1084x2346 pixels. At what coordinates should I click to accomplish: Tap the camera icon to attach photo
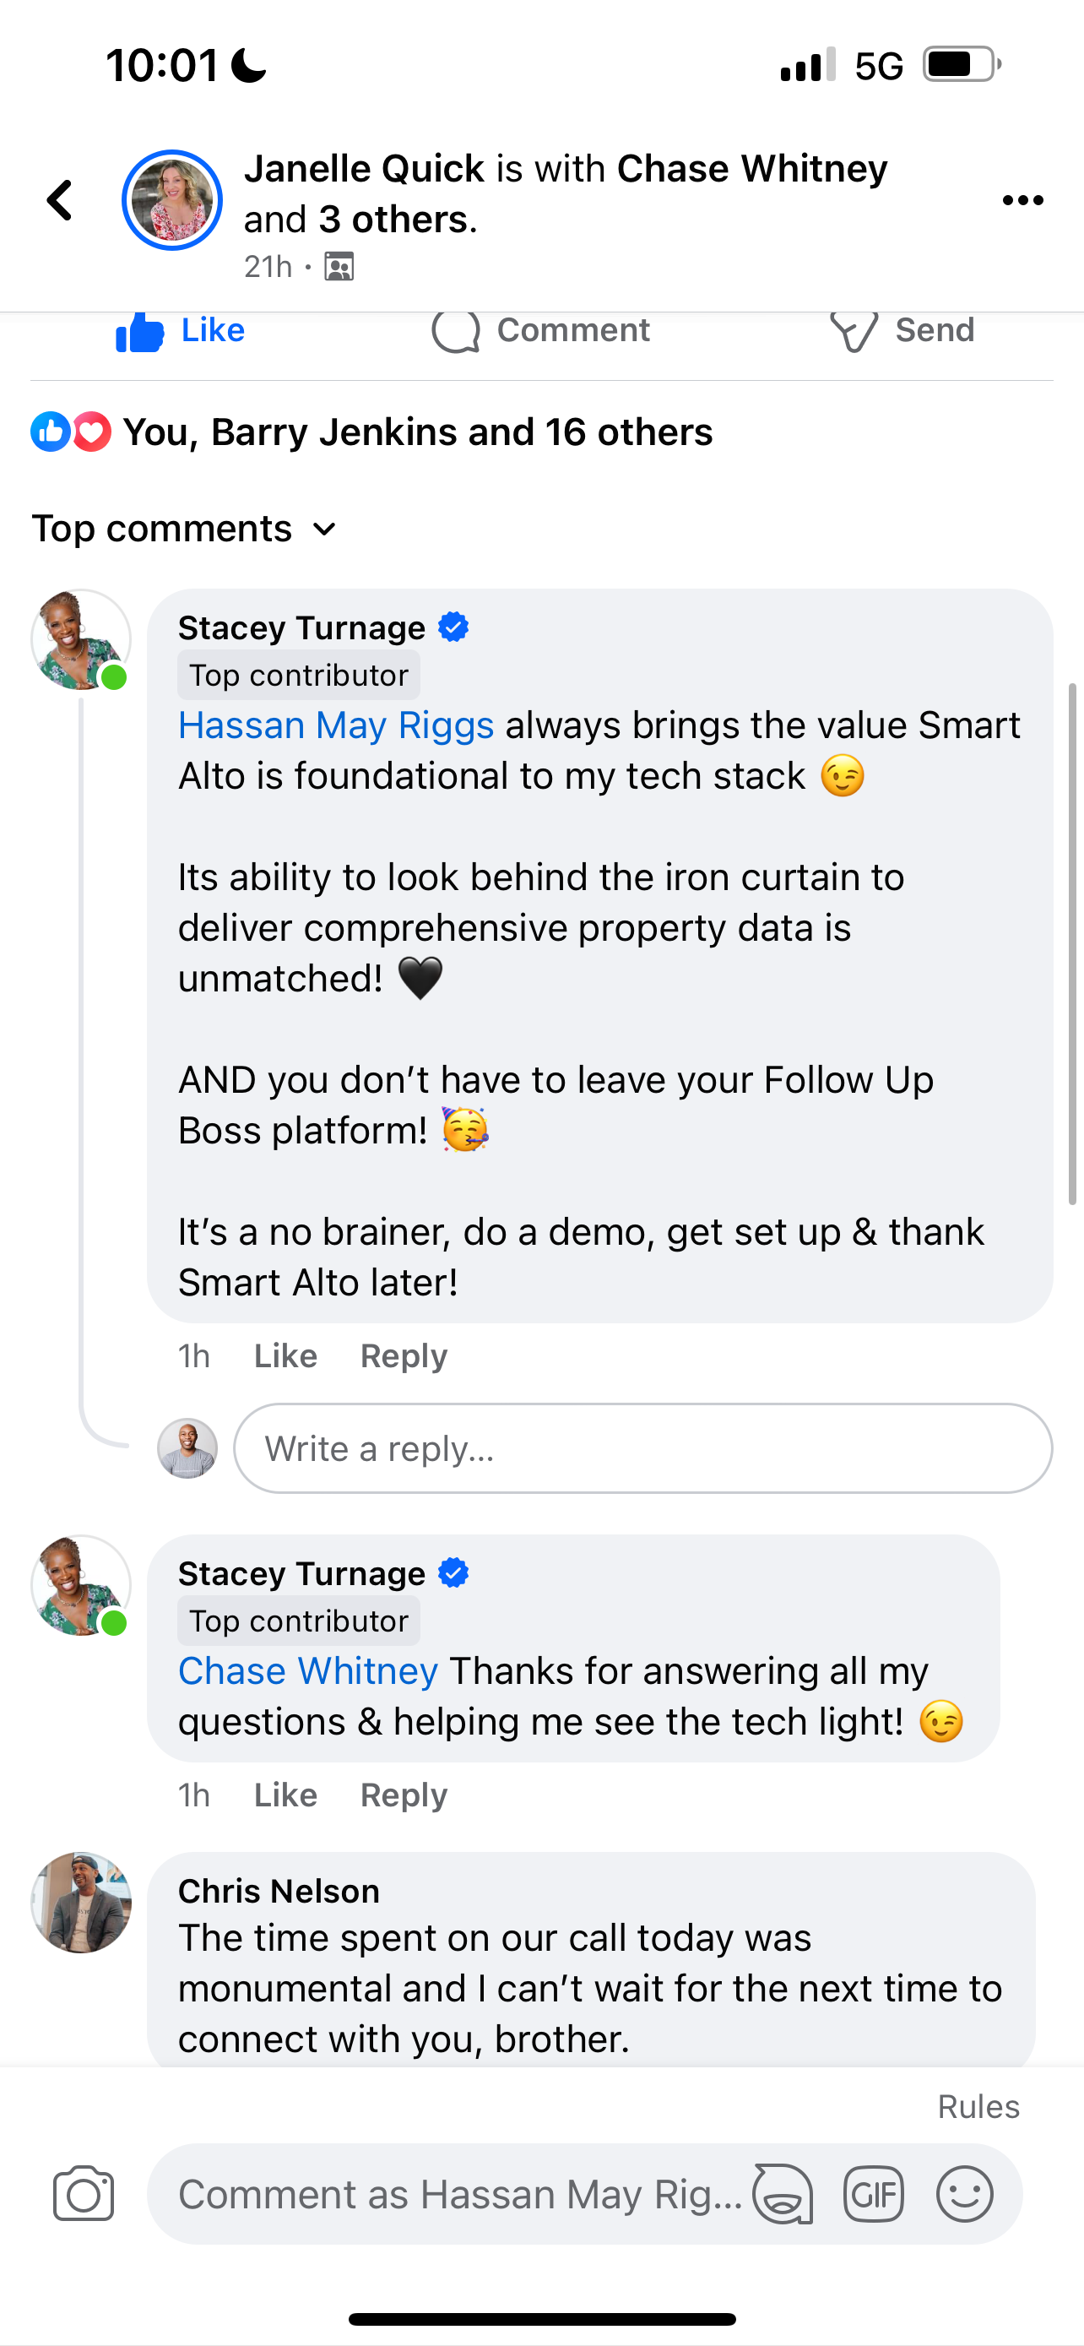[x=83, y=2194]
